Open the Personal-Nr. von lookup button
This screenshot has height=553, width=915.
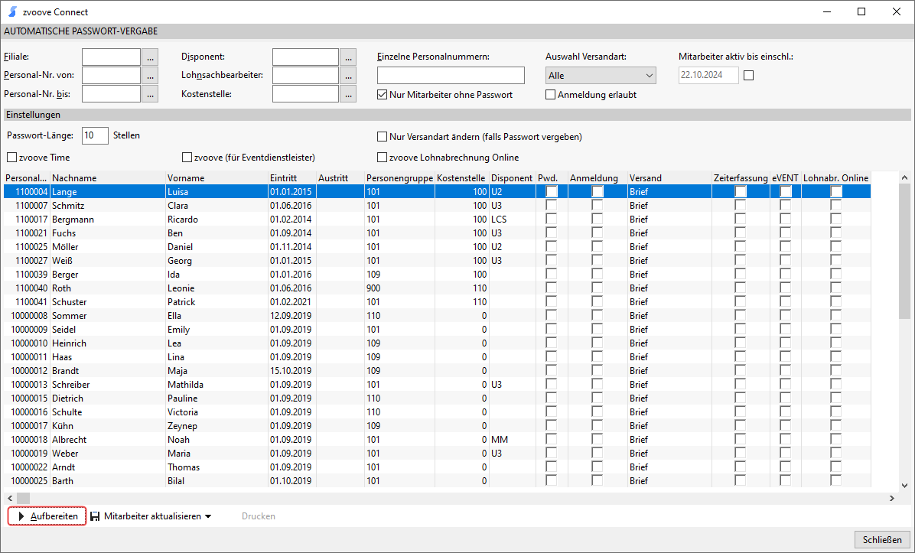click(x=150, y=75)
